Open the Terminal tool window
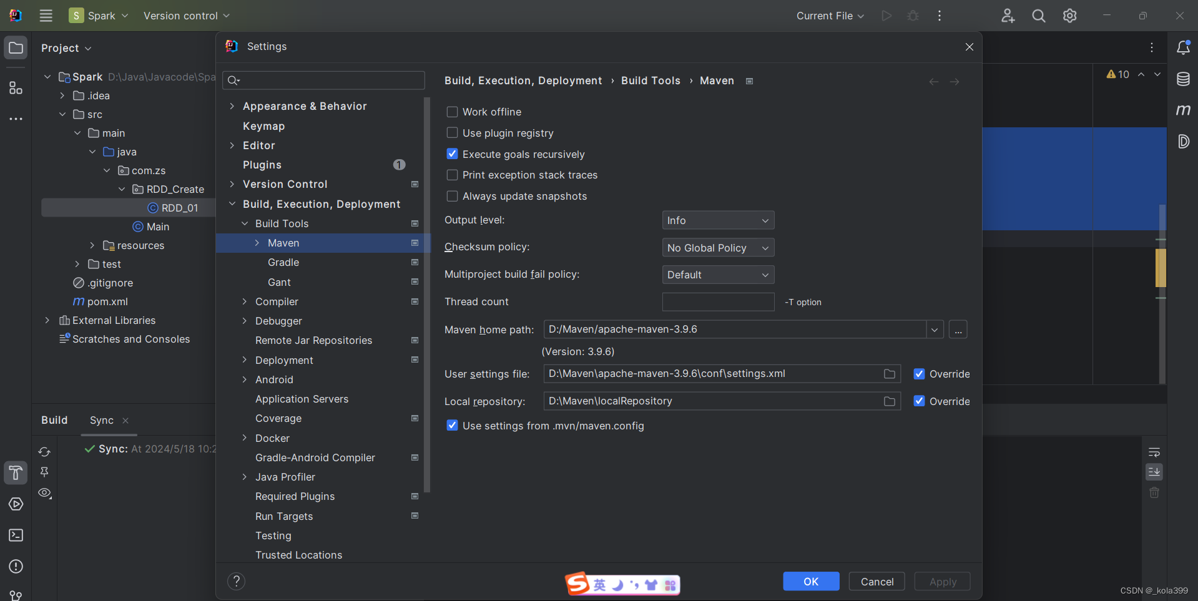The width and height of the screenshot is (1198, 601). point(16,535)
